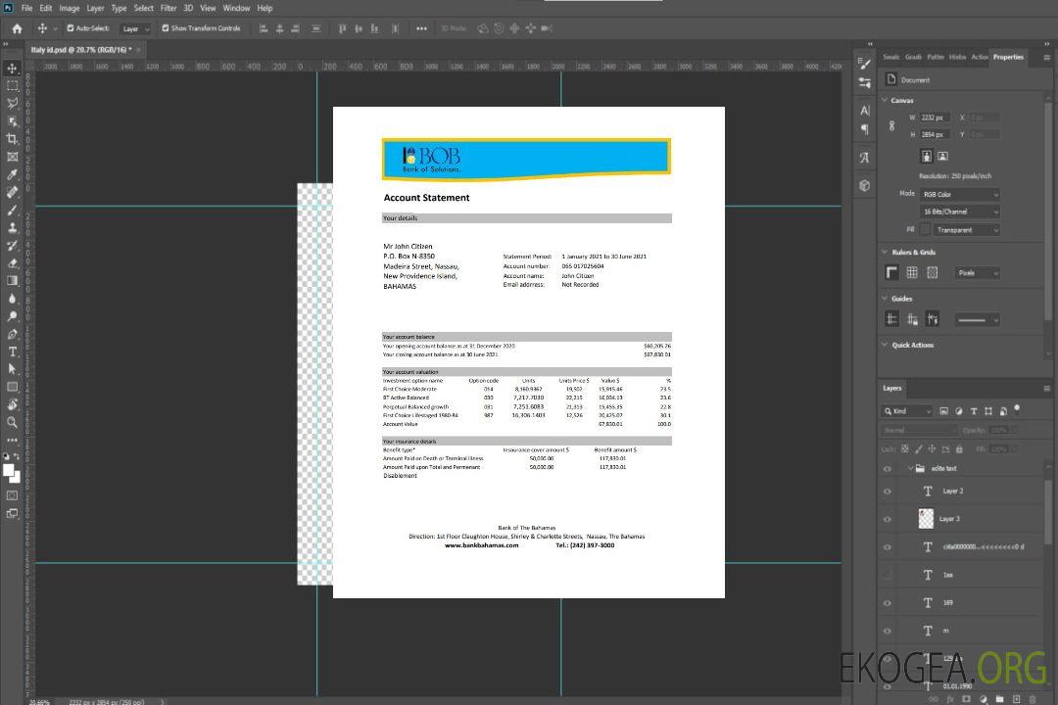Select the Path Selection arrow tool

click(x=12, y=369)
